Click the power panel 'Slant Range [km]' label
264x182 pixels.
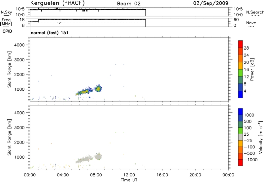tap(9, 69)
